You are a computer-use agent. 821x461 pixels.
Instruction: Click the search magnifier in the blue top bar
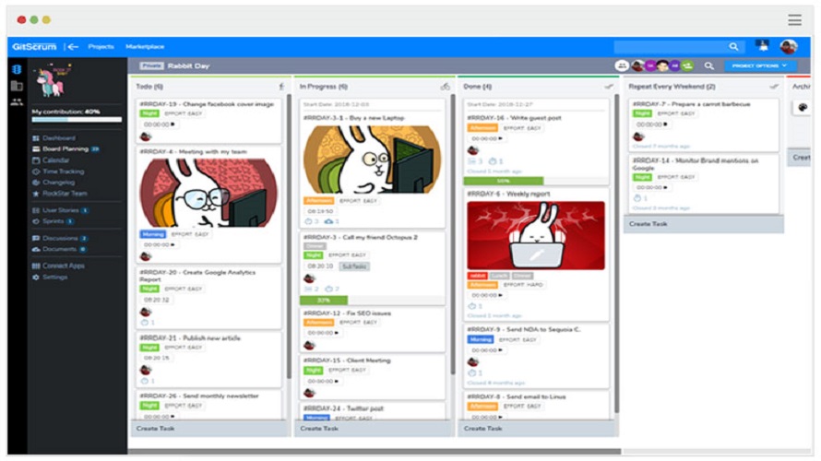pyautogui.click(x=734, y=47)
